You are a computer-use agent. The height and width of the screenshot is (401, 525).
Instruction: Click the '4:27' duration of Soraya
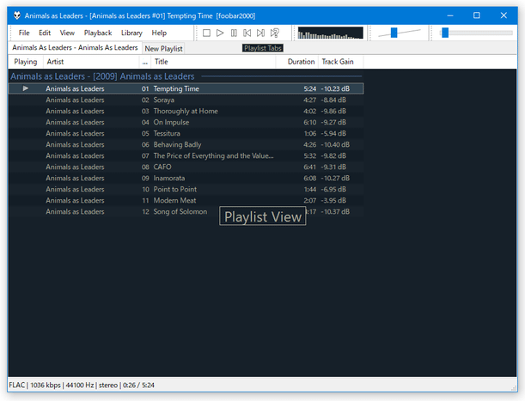coord(309,100)
